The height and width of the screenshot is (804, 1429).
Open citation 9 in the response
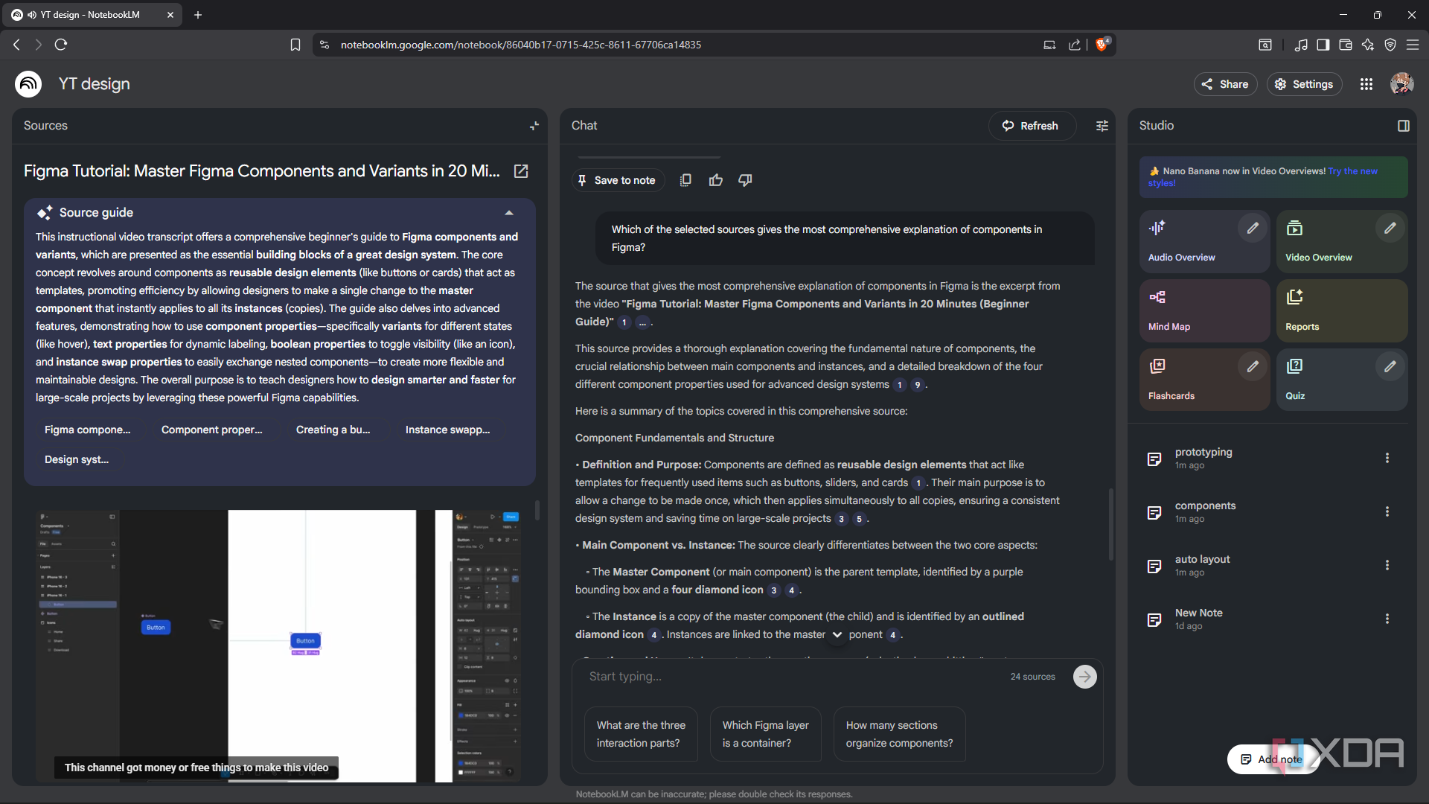[918, 385]
